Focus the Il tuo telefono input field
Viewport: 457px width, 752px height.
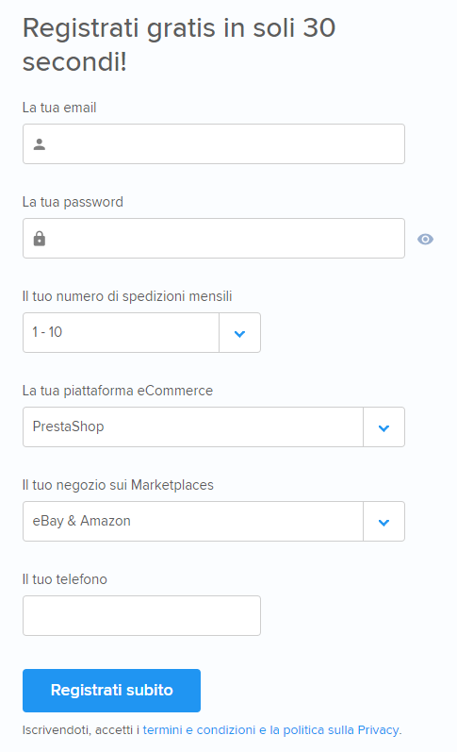(141, 616)
